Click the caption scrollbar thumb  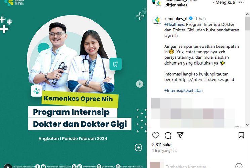click(247, 24)
